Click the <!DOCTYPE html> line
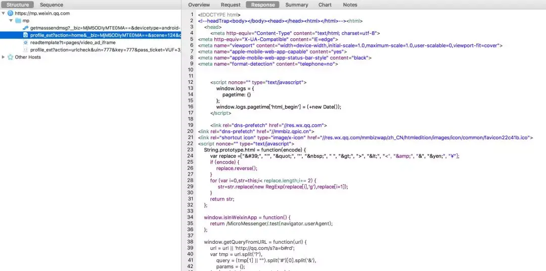The image size is (546, 271). coord(219,15)
